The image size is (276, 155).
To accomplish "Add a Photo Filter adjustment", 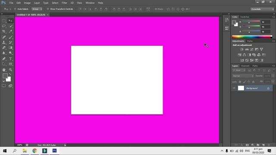I will [x=254, y=55].
